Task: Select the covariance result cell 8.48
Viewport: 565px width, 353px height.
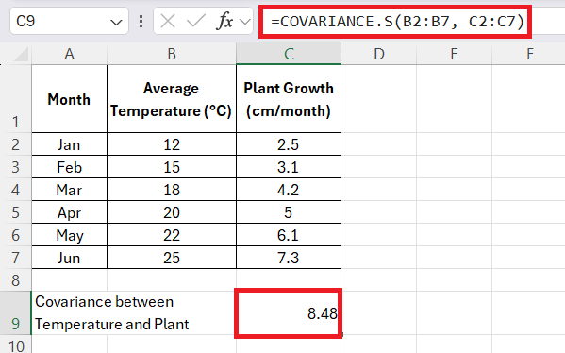Action: (x=289, y=313)
